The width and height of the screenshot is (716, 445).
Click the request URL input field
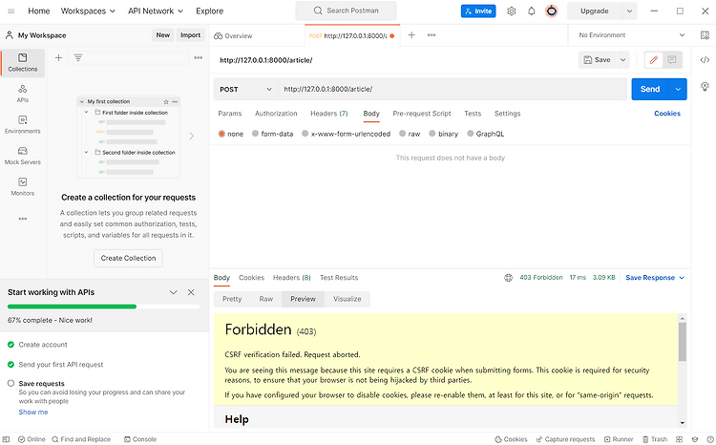(453, 89)
